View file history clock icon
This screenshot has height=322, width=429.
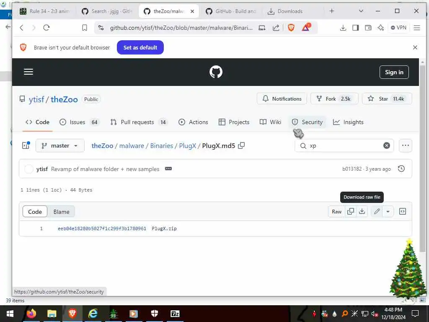click(401, 169)
